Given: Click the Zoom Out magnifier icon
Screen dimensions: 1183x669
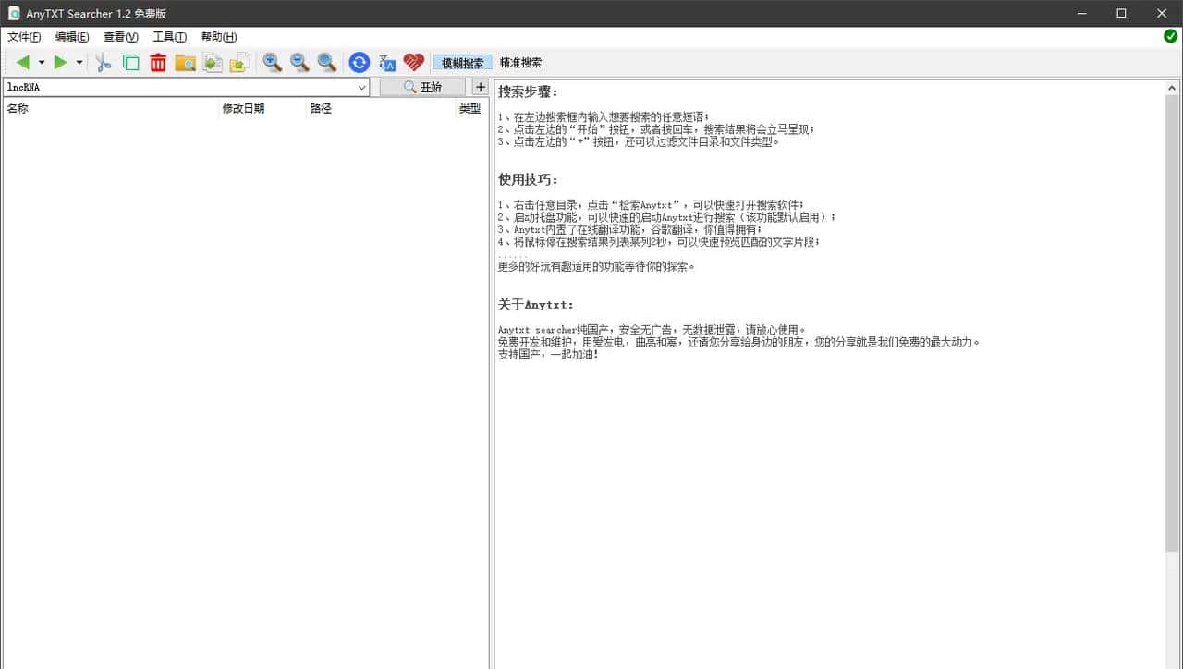Looking at the screenshot, I should click(x=299, y=62).
